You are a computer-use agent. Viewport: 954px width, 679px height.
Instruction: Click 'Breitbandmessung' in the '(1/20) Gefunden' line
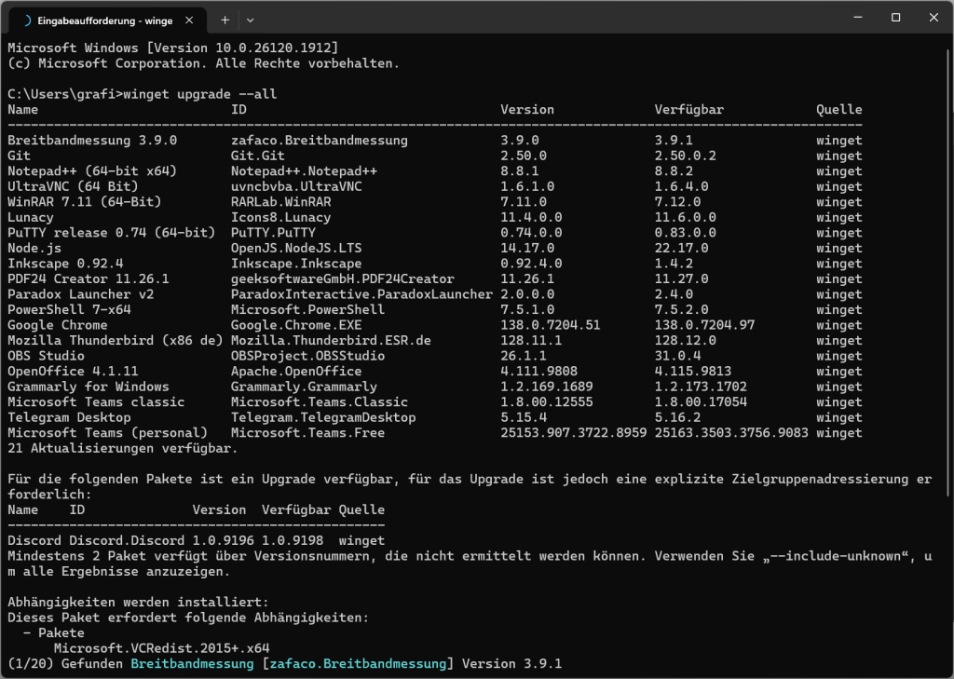click(192, 664)
